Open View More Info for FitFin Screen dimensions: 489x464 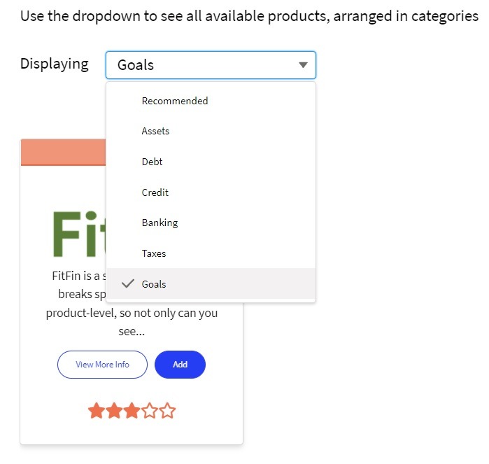pyautogui.click(x=102, y=365)
